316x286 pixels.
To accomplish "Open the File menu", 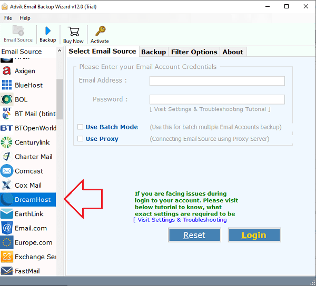I will [x=8, y=18].
